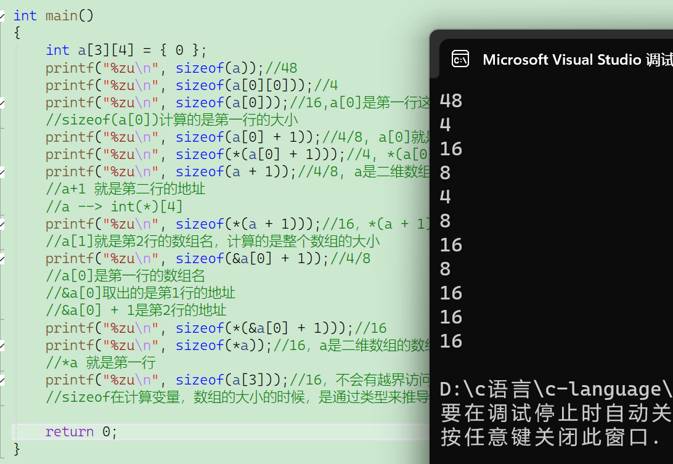Click comment starting '//sizeof在计算变量'
The width and height of the screenshot is (673, 464).
pos(237,397)
